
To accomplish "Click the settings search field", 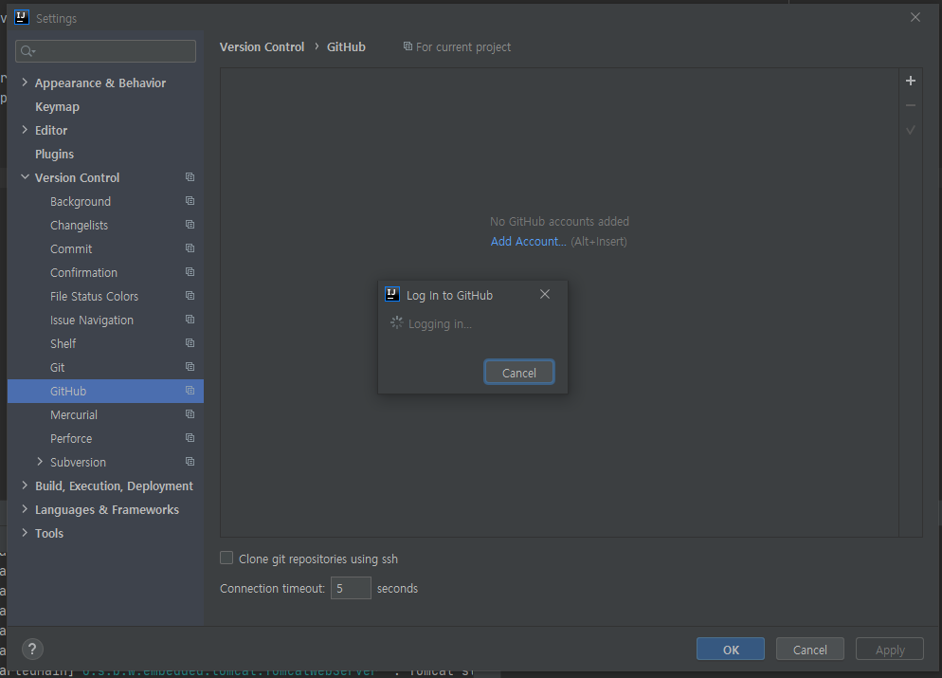I will point(106,51).
